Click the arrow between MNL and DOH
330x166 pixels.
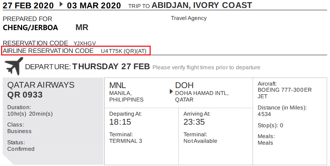171,92
